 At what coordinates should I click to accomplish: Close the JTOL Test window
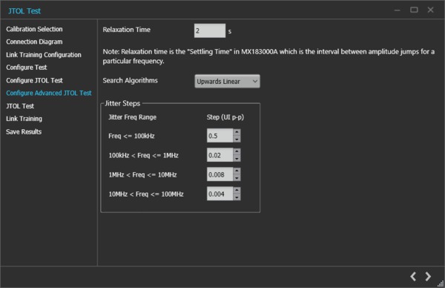(x=430, y=10)
